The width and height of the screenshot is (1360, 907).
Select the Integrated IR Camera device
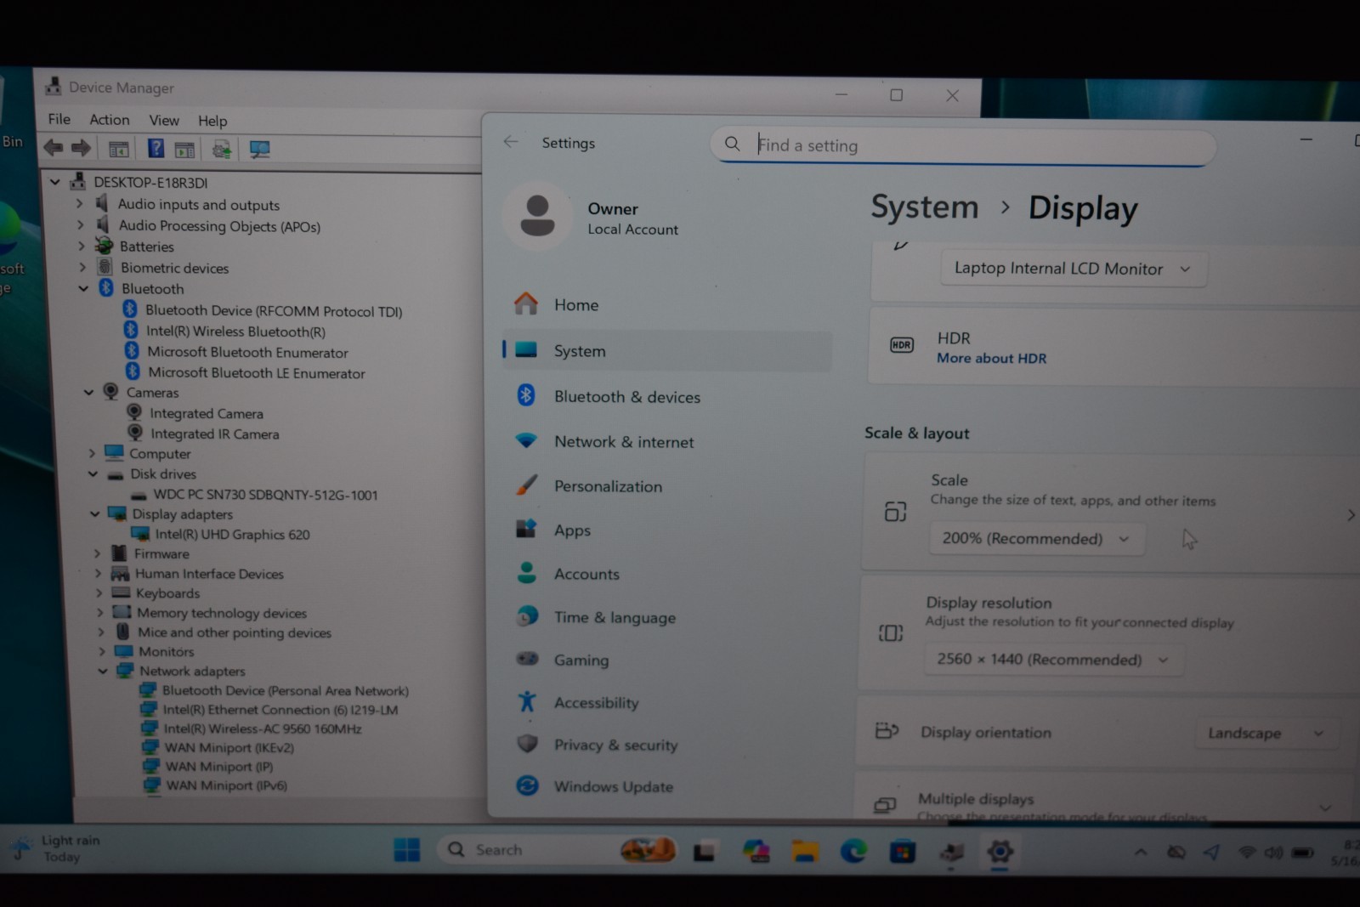pyautogui.click(x=215, y=434)
